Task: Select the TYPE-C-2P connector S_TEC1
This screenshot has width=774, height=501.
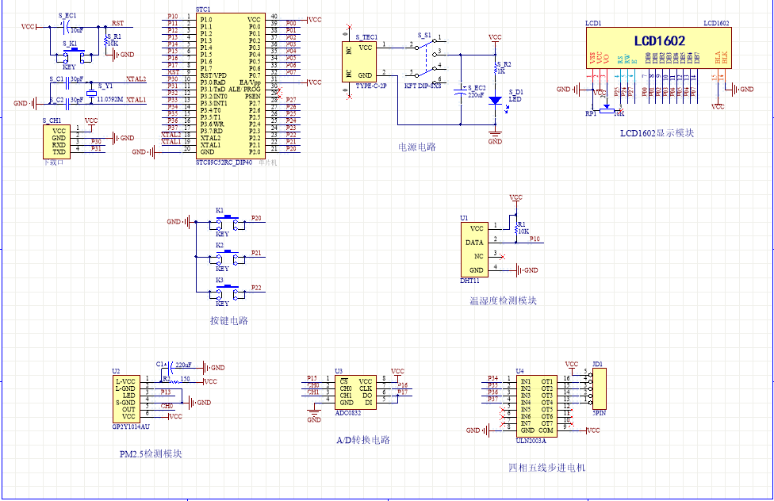Action: coord(359,62)
